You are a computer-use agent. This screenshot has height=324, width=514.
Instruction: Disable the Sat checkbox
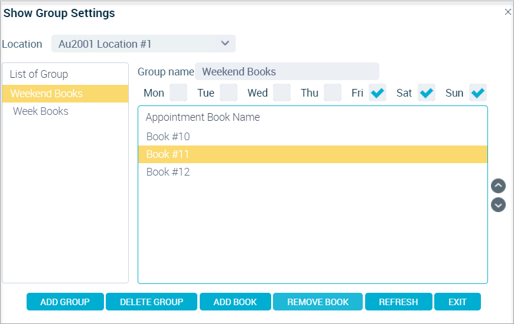[427, 92]
